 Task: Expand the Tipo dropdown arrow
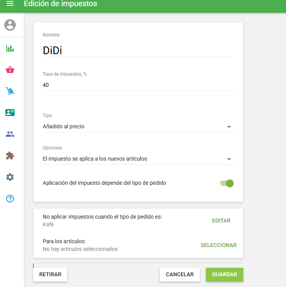click(229, 127)
